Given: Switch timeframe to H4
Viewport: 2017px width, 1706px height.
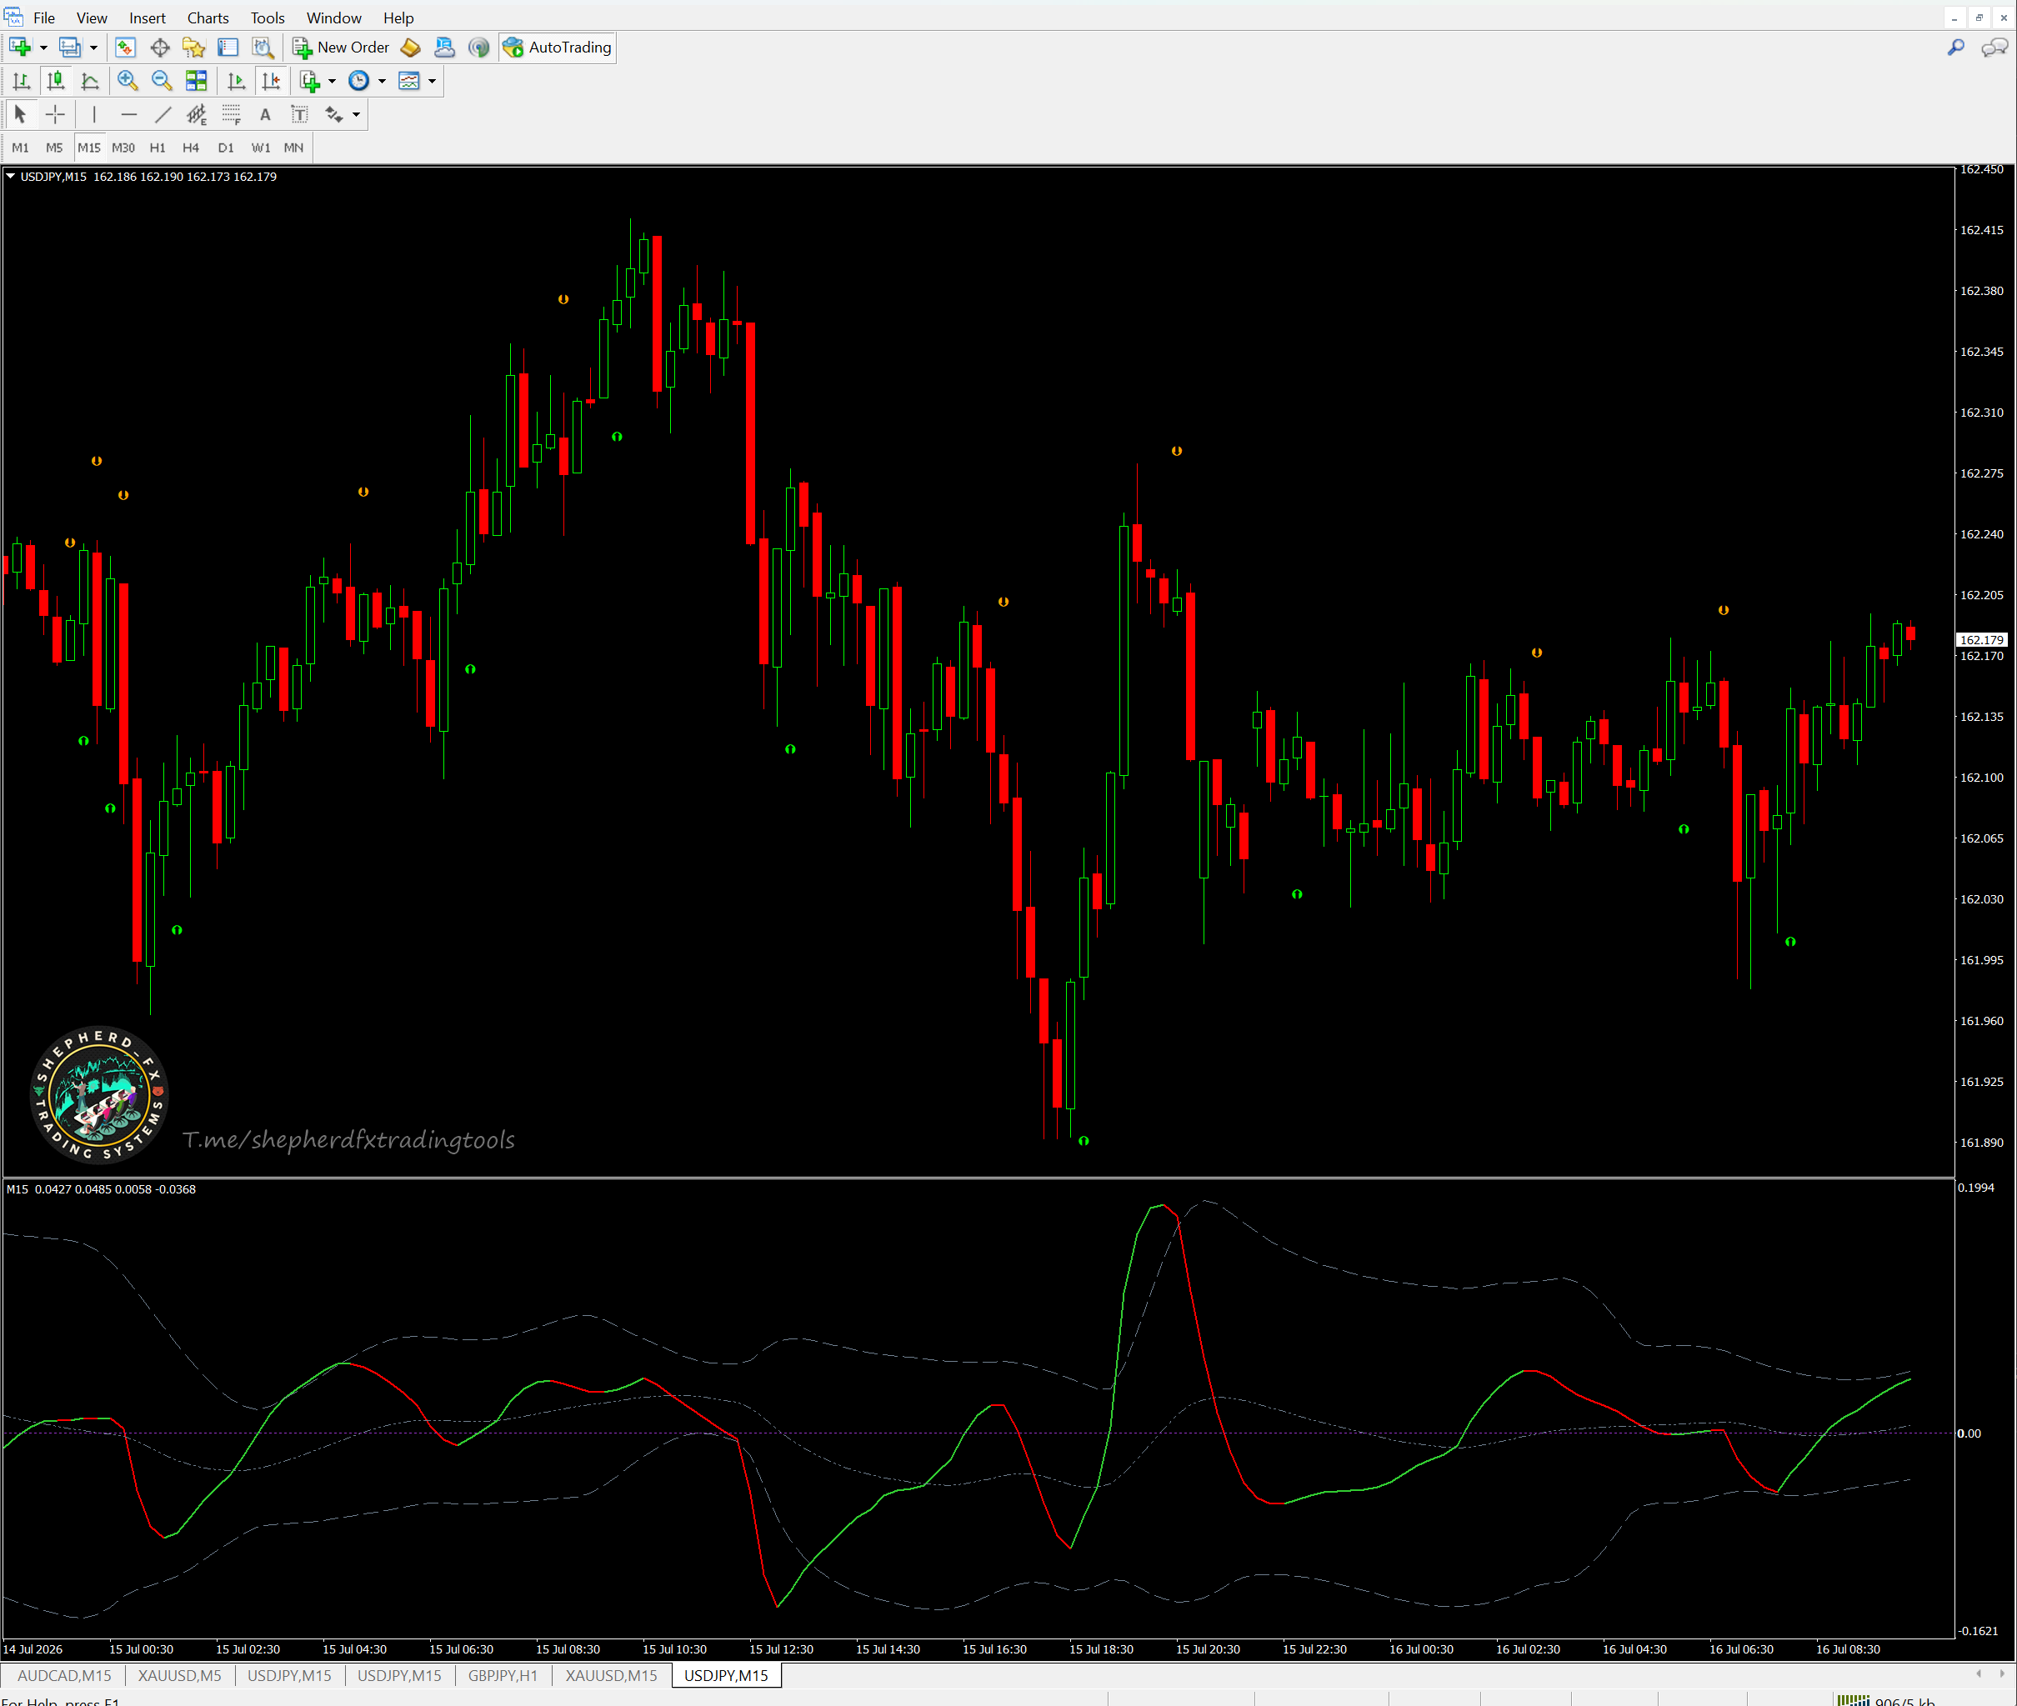Looking at the screenshot, I should (x=191, y=148).
